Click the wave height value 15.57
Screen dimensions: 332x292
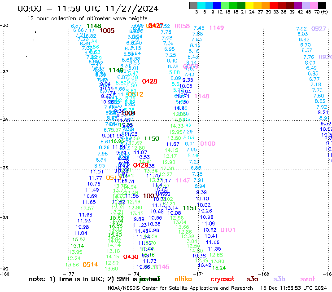click(x=79, y=239)
